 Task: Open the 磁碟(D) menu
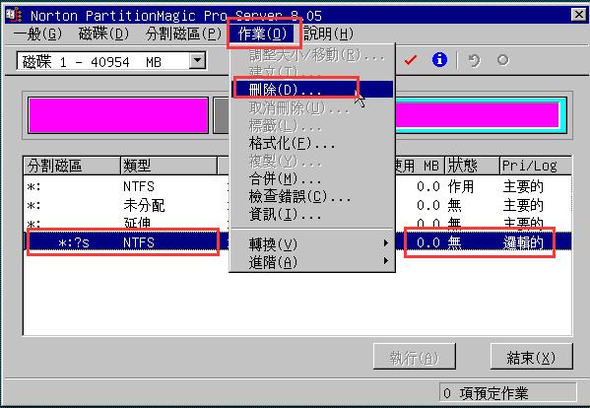coord(103,34)
